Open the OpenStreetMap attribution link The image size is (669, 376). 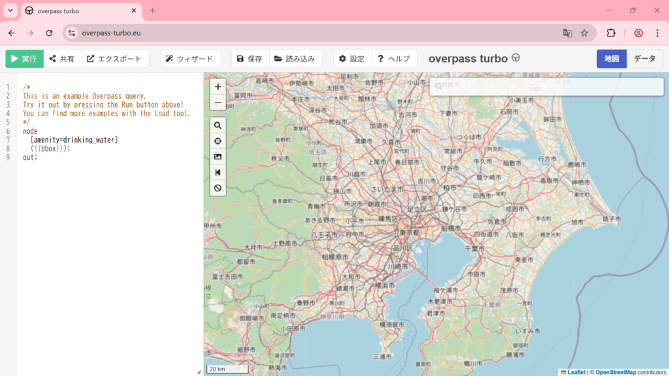coord(615,372)
